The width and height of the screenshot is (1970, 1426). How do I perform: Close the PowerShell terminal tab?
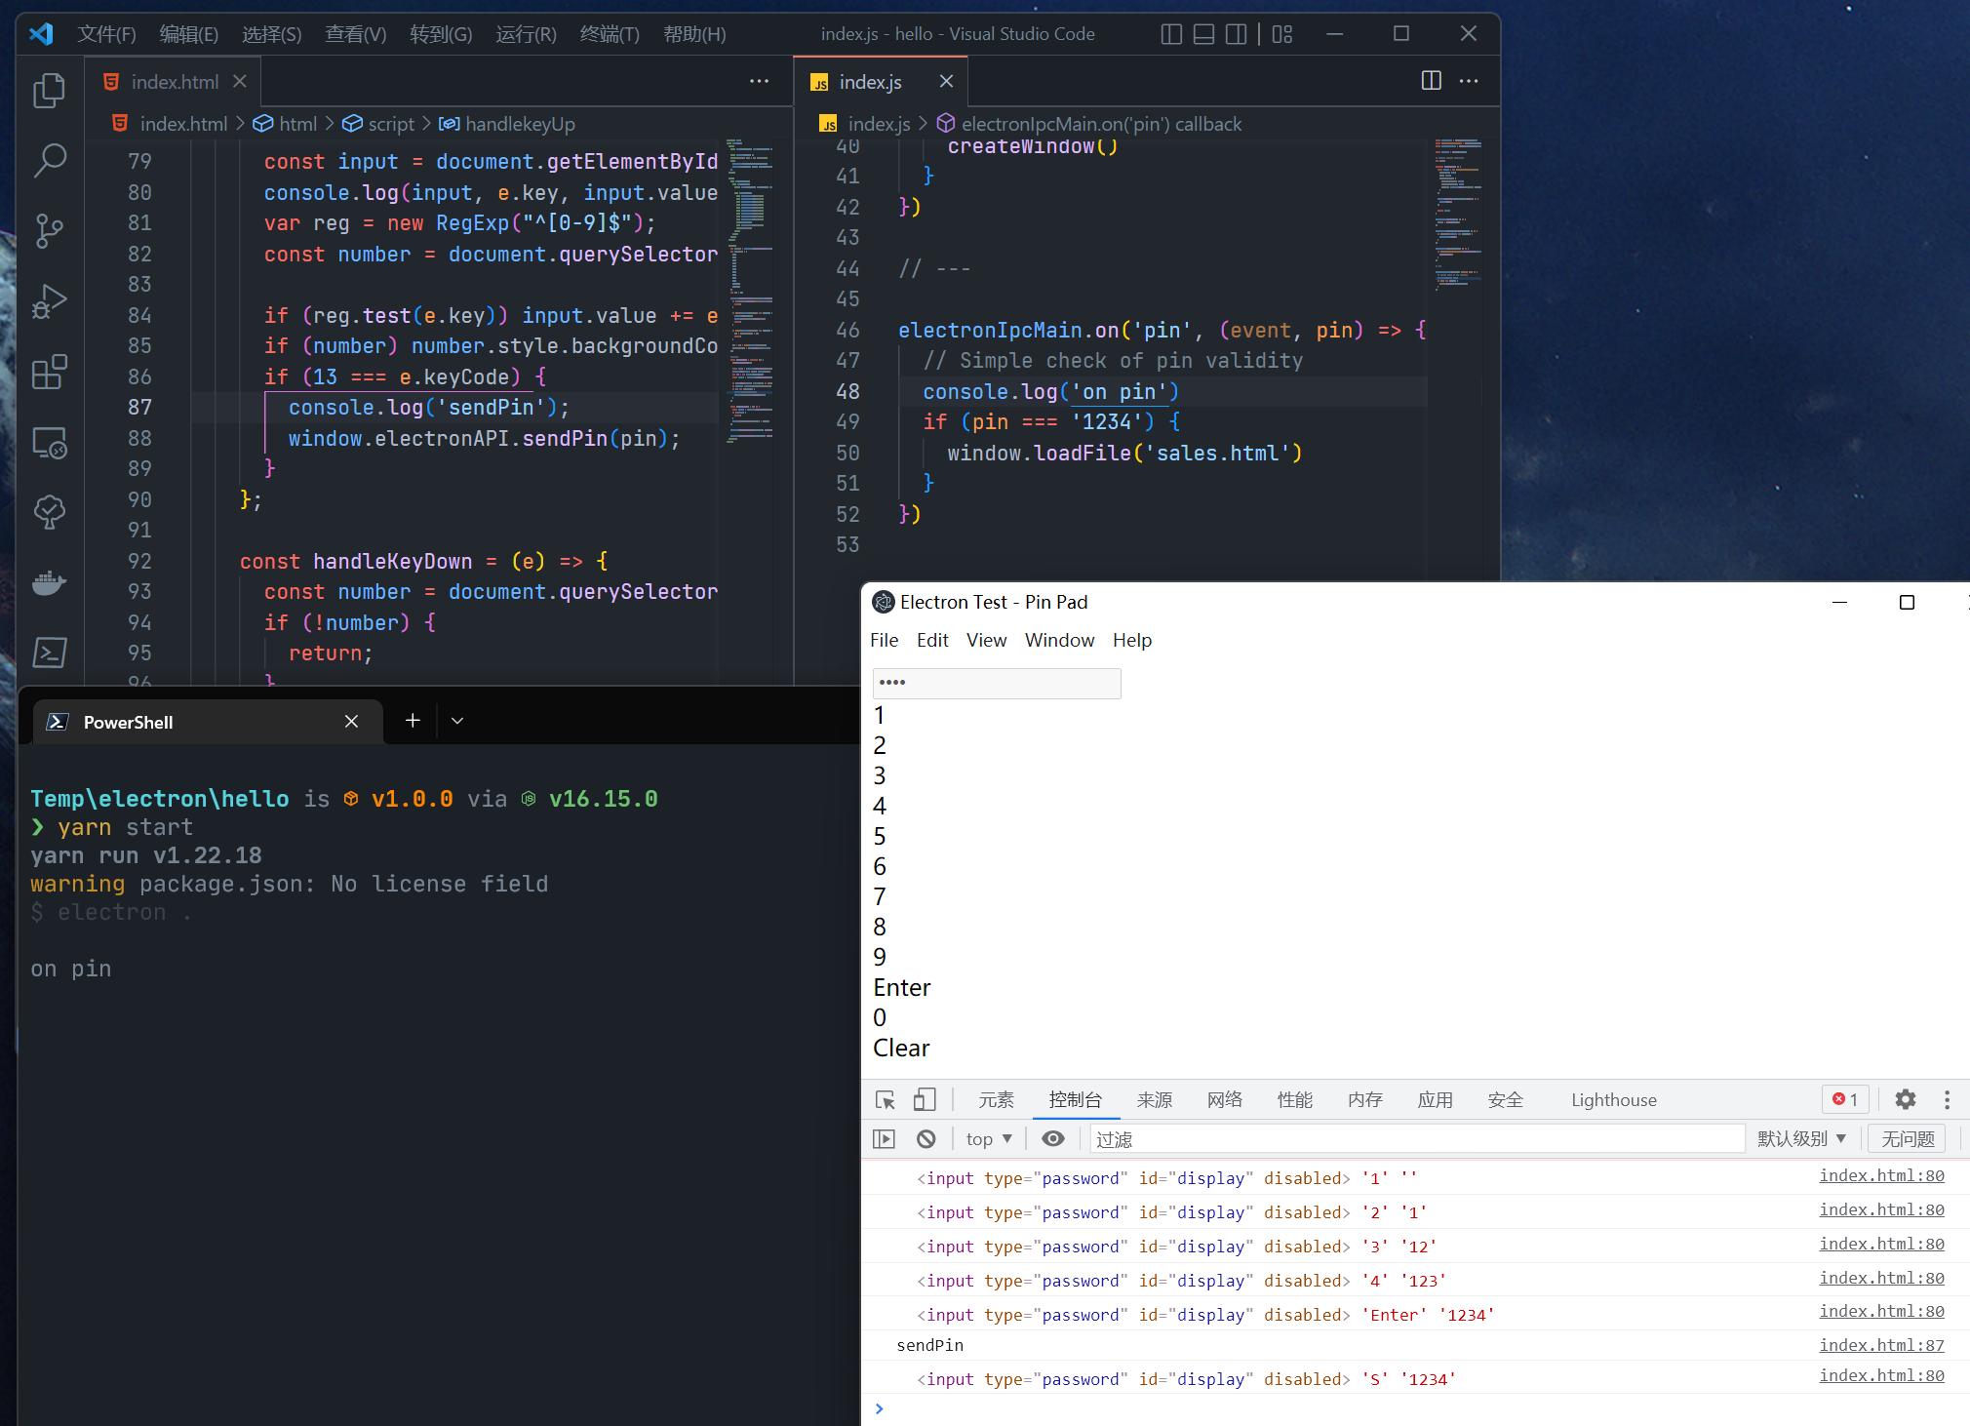pyautogui.click(x=351, y=722)
